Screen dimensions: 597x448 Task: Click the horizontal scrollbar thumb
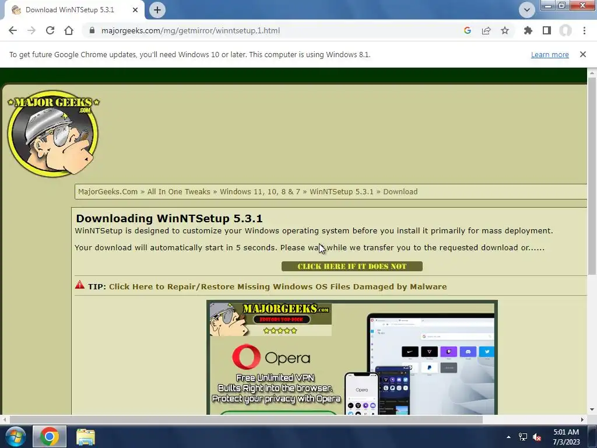coord(246,419)
